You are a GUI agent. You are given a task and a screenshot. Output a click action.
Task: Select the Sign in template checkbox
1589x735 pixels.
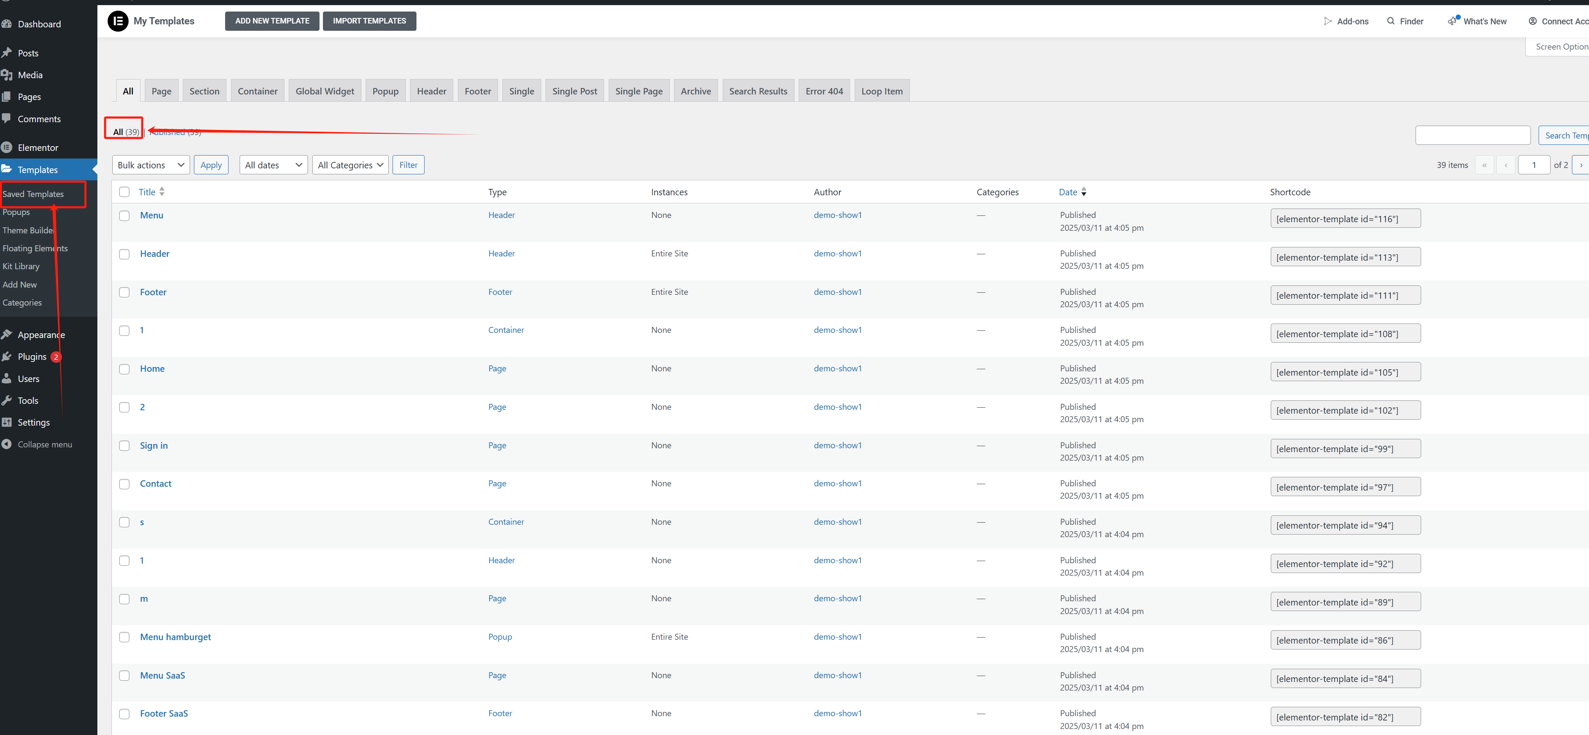pyautogui.click(x=125, y=446)
